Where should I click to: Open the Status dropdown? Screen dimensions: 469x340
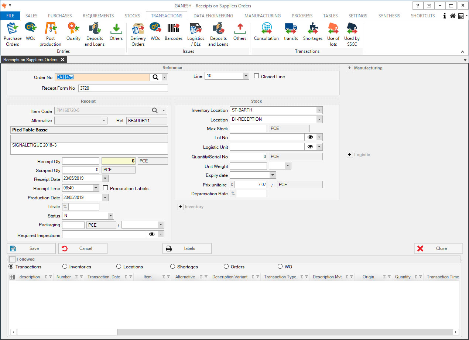pyautogui.click(x=110, y=216)
